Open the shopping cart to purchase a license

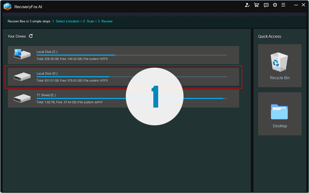[x=257, y=5]
